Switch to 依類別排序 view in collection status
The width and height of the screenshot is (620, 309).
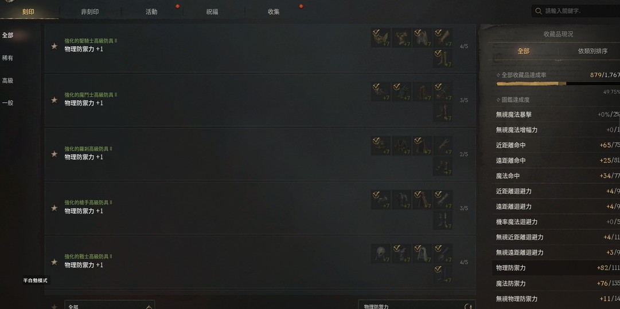(x=592, y=51)
